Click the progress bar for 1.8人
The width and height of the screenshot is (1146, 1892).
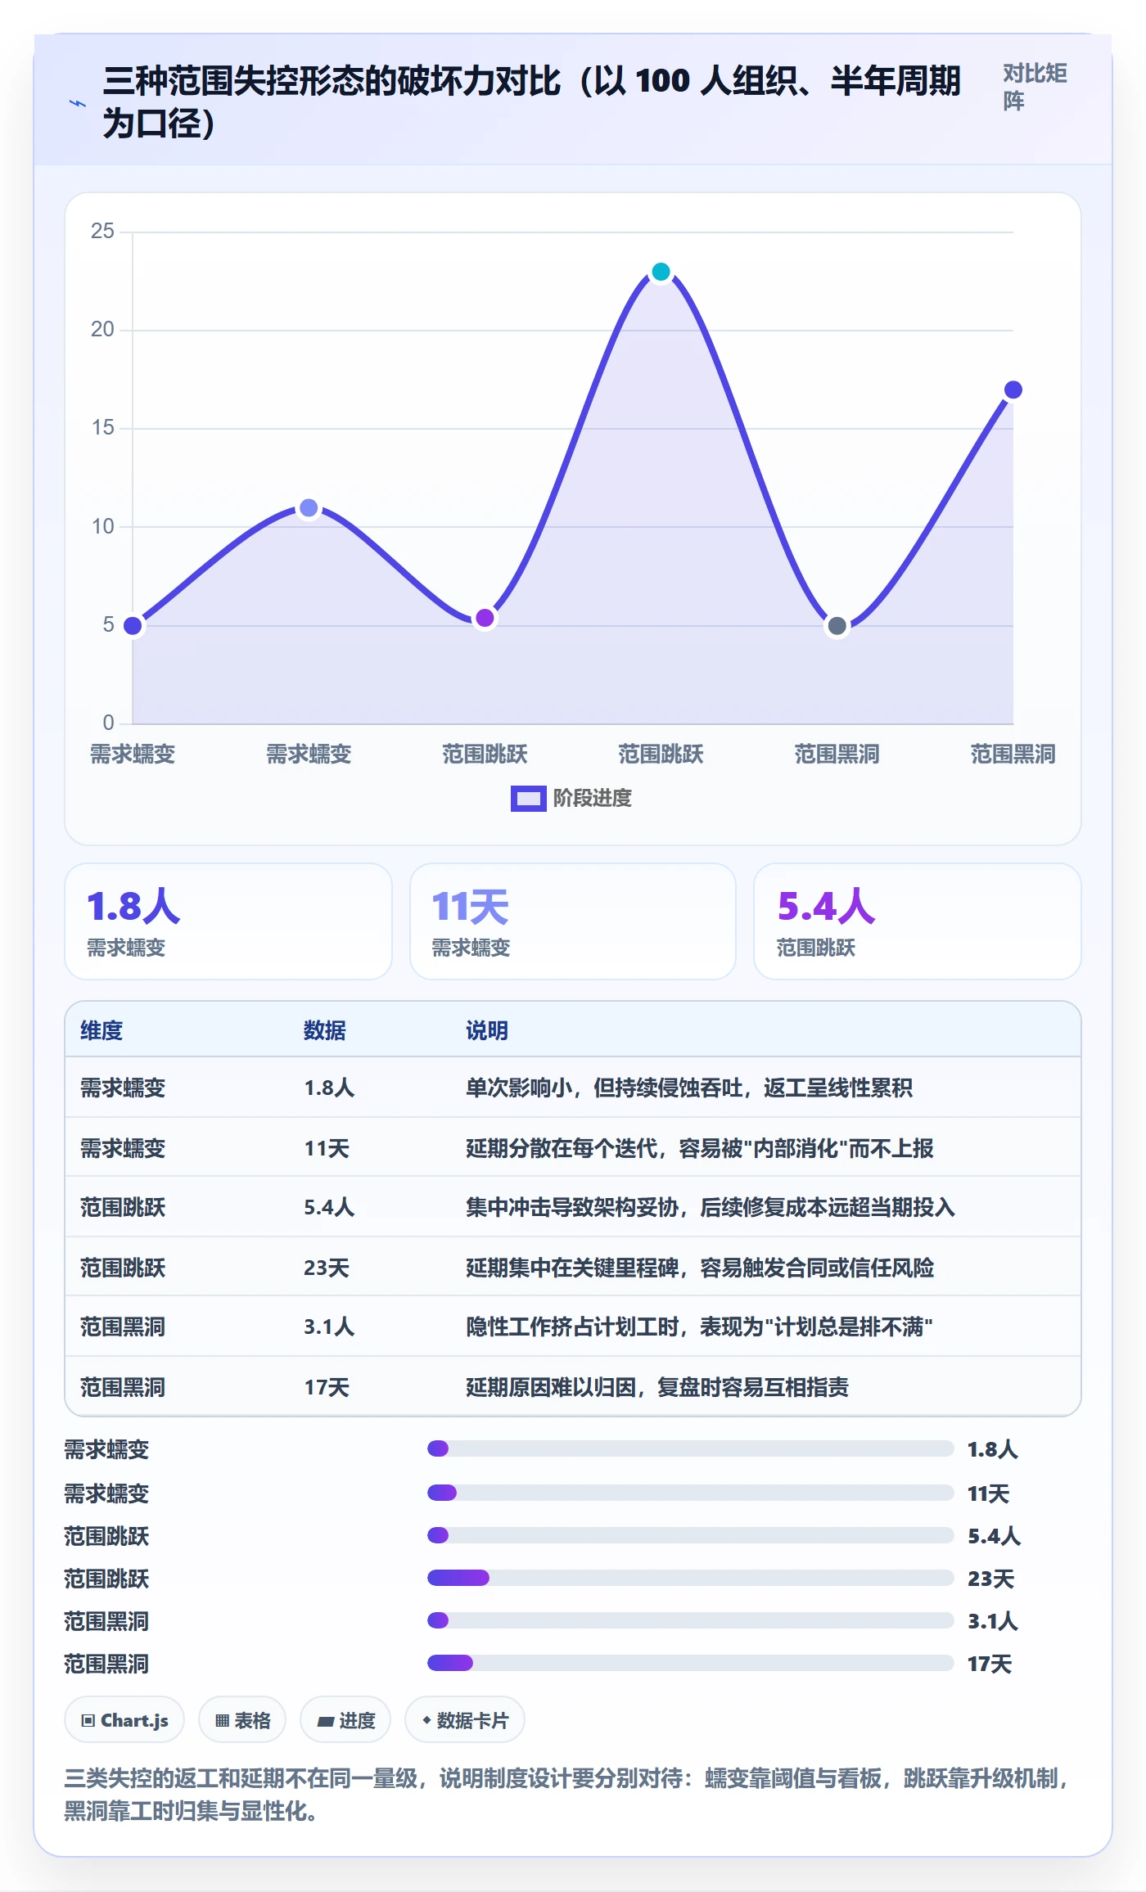[690, 1448]
